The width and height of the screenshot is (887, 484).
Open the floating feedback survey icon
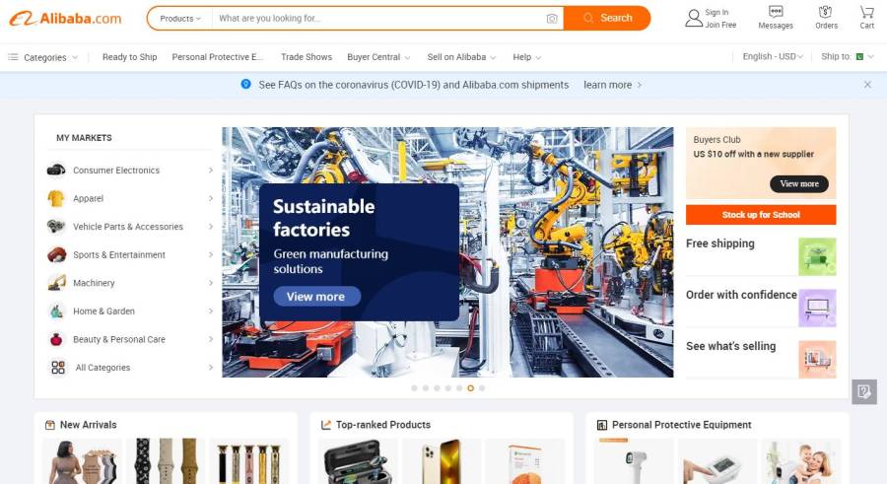863,391
